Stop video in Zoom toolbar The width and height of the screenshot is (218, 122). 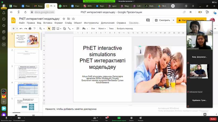click(19, 119)
